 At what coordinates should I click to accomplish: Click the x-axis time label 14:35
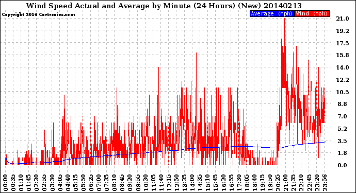click(x=200, y=183)
